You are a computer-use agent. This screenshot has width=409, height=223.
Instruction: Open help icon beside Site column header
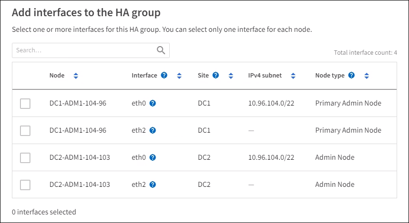(x=215, y=76)
